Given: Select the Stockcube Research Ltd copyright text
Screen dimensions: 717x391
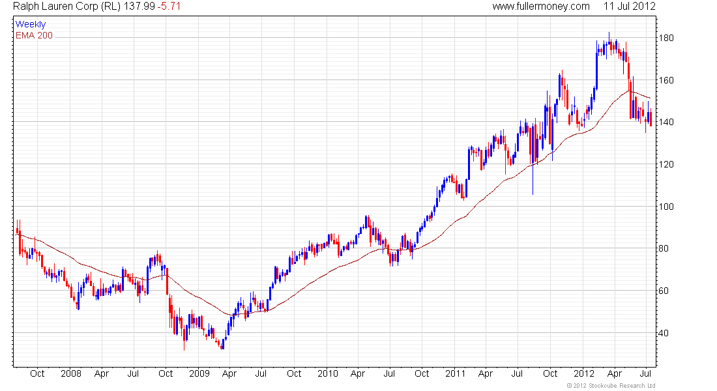Looking at the screenshot, I should (x=611, y=386).
